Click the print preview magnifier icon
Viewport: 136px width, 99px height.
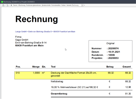tap(3, 5)
